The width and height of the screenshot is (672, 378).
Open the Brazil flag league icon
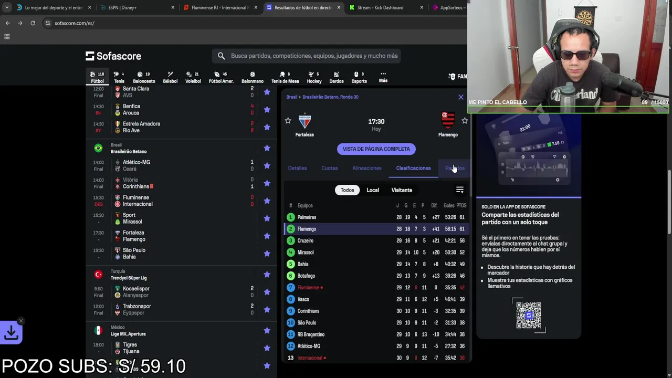[98, 148]
